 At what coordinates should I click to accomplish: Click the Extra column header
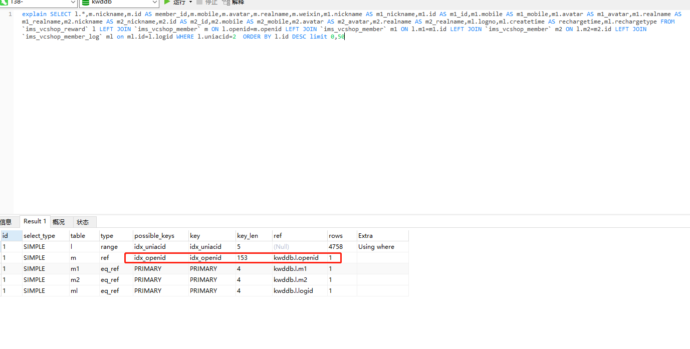[x=382, y=235]
